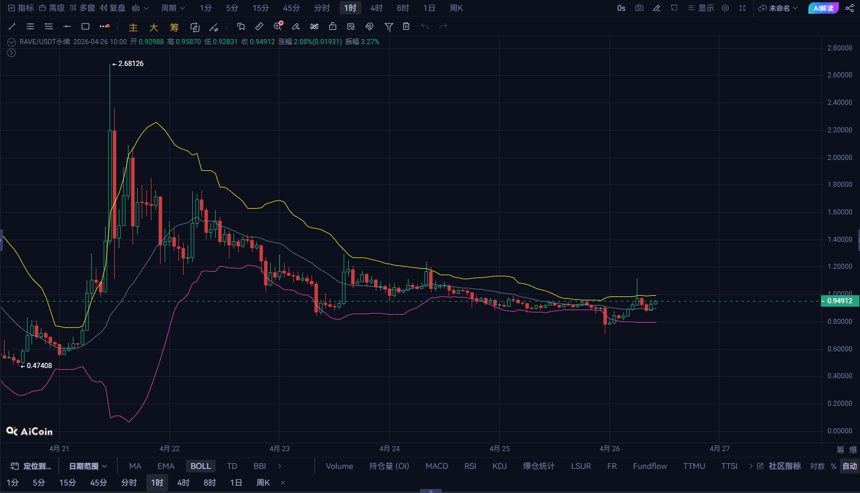Select the 8时 timeframe in bottom bar

pos(210,483)
